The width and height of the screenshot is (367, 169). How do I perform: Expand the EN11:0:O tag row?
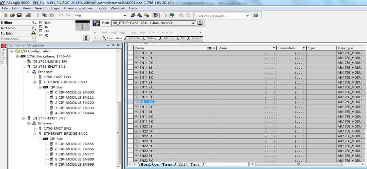click(136, 53)
